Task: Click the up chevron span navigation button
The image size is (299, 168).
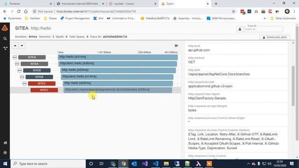Action: point(15,46)
